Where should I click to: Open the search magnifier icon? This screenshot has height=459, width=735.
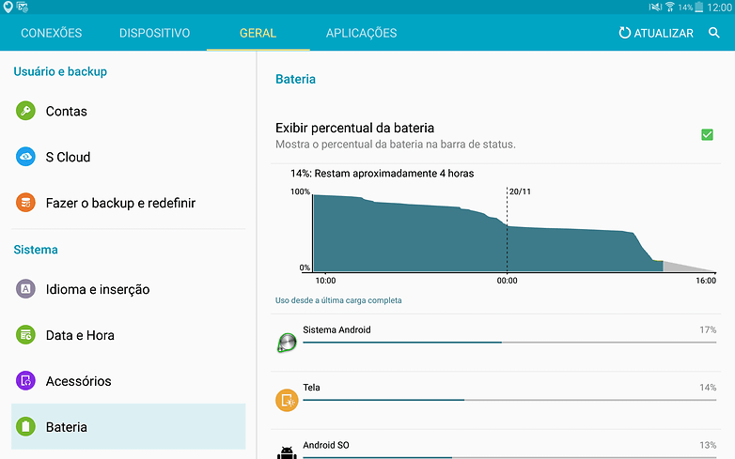[714, 33]
